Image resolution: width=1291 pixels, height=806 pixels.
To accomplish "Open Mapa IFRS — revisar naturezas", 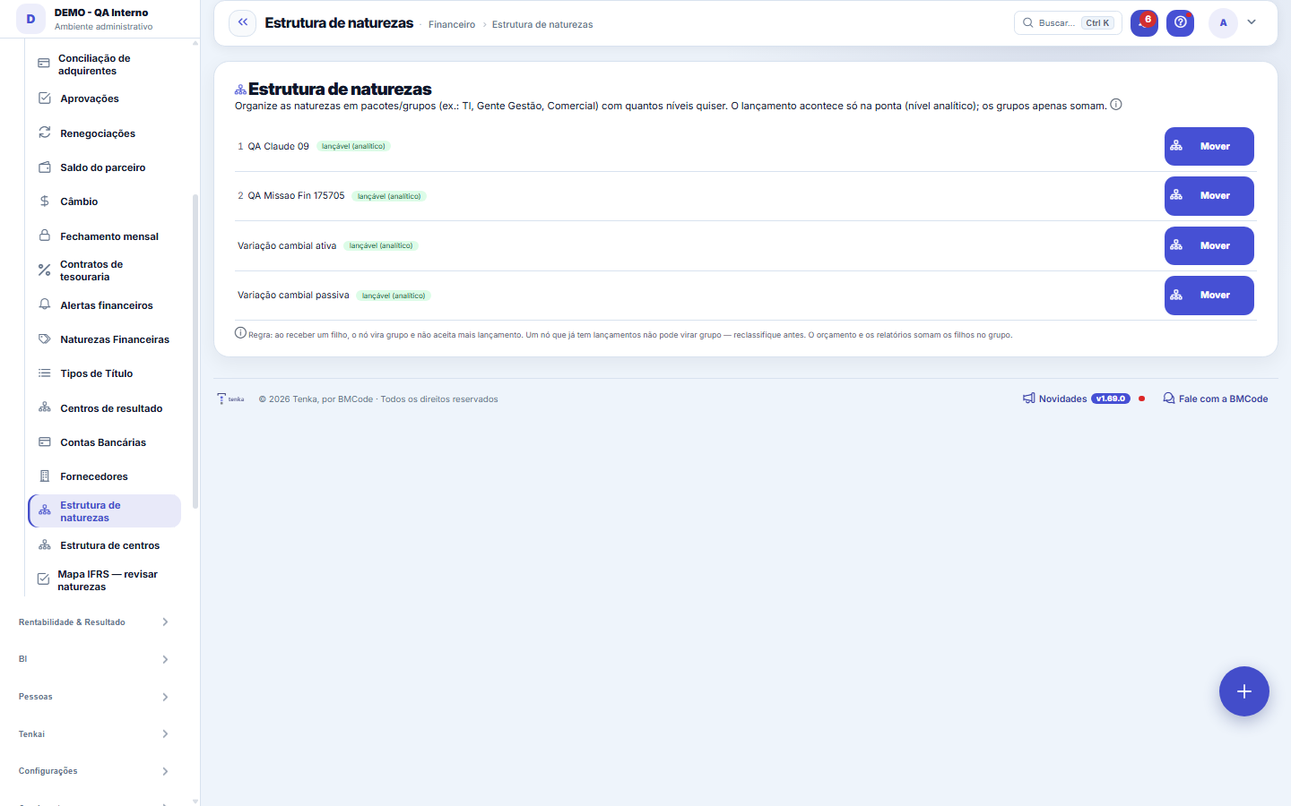I will tap(104, 580).
